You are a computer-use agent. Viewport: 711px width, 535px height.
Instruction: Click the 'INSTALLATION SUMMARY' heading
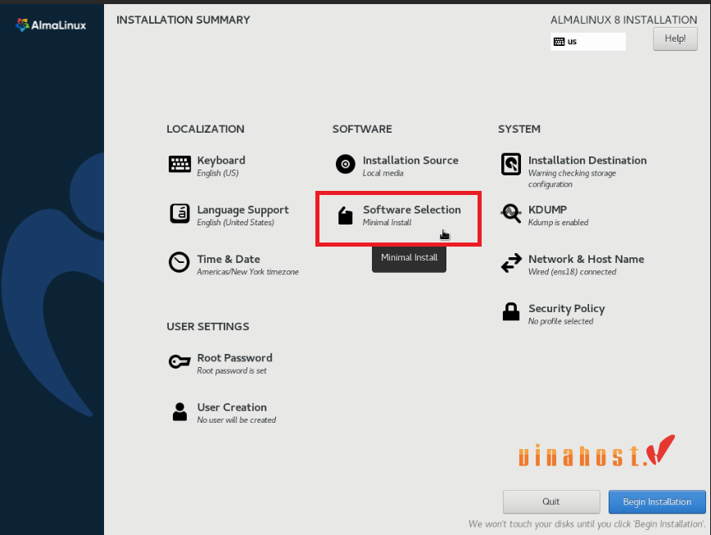183,20
